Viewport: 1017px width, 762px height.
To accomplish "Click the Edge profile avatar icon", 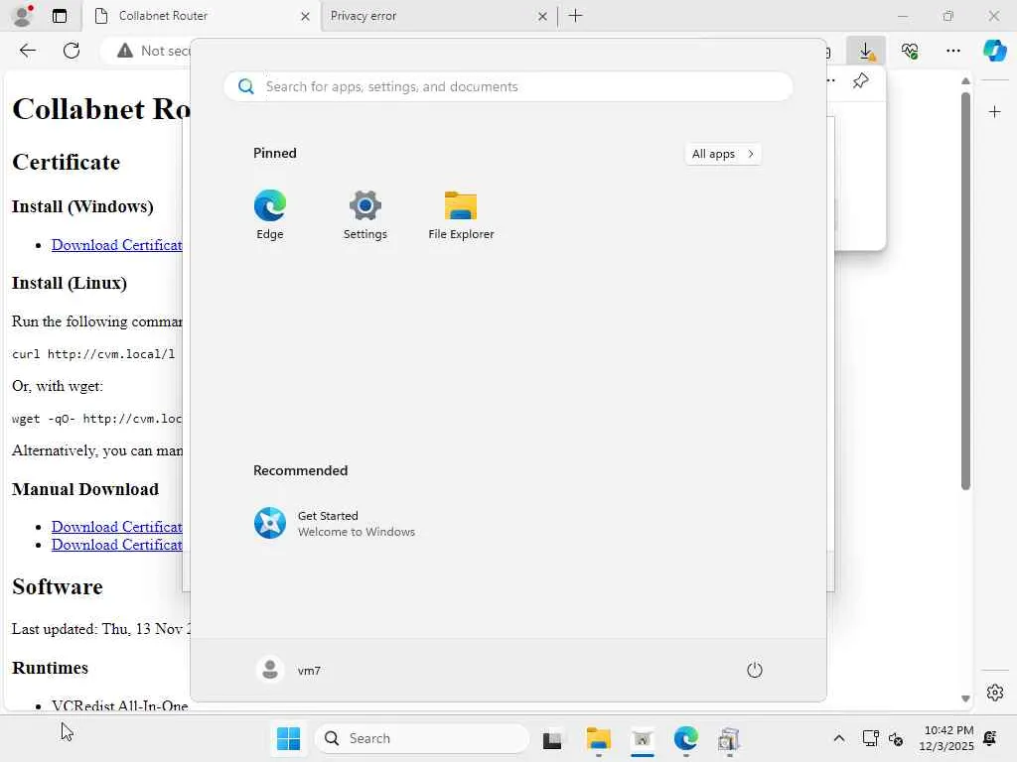I will 23,16.
